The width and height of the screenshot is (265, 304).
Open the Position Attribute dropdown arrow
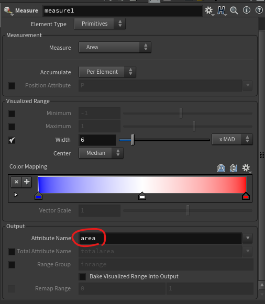click(248, 85)
